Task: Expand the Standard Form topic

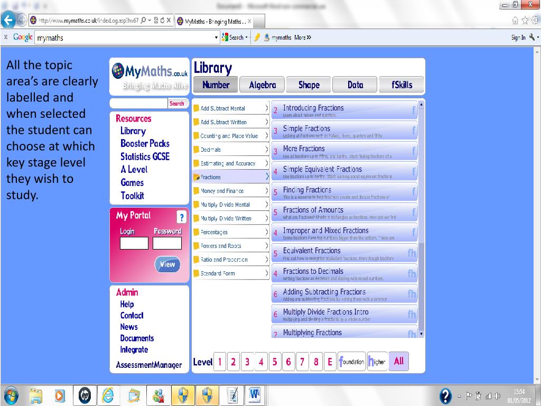Action: [x=231, y=273]
